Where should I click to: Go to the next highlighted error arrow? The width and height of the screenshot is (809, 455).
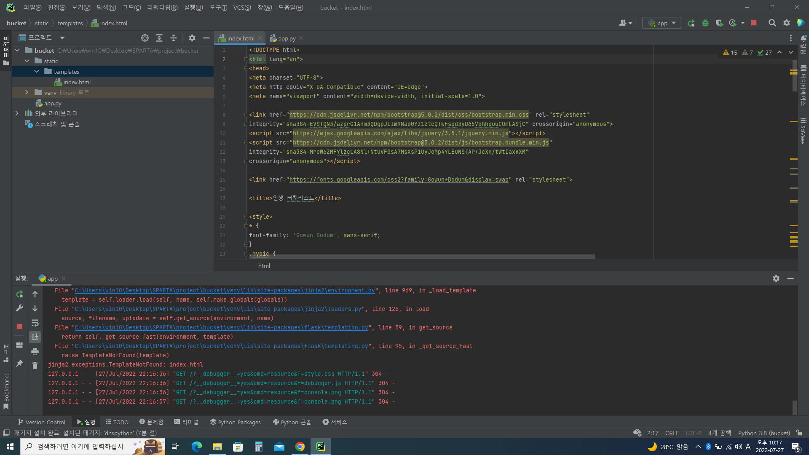pyautogui.click(x=791, y=53)
